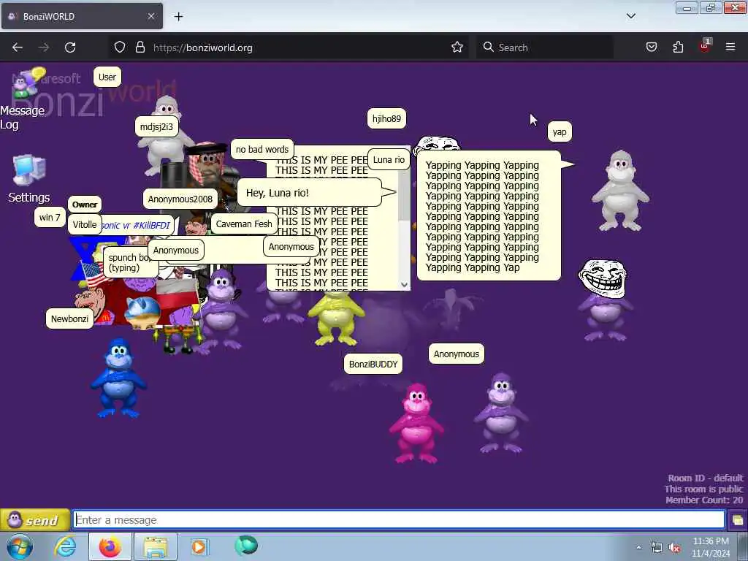Click the Enter a message field

399,520
